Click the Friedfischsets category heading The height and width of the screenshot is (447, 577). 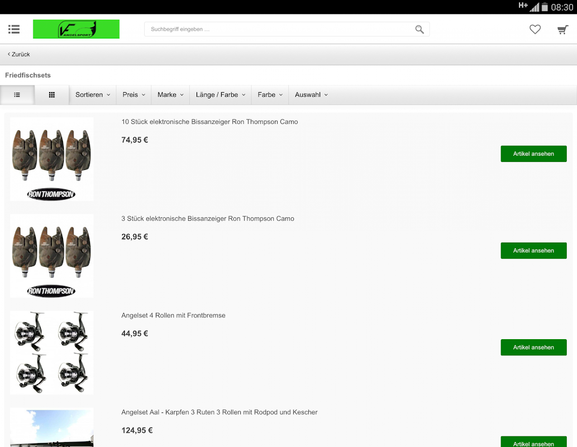[28, 75]
